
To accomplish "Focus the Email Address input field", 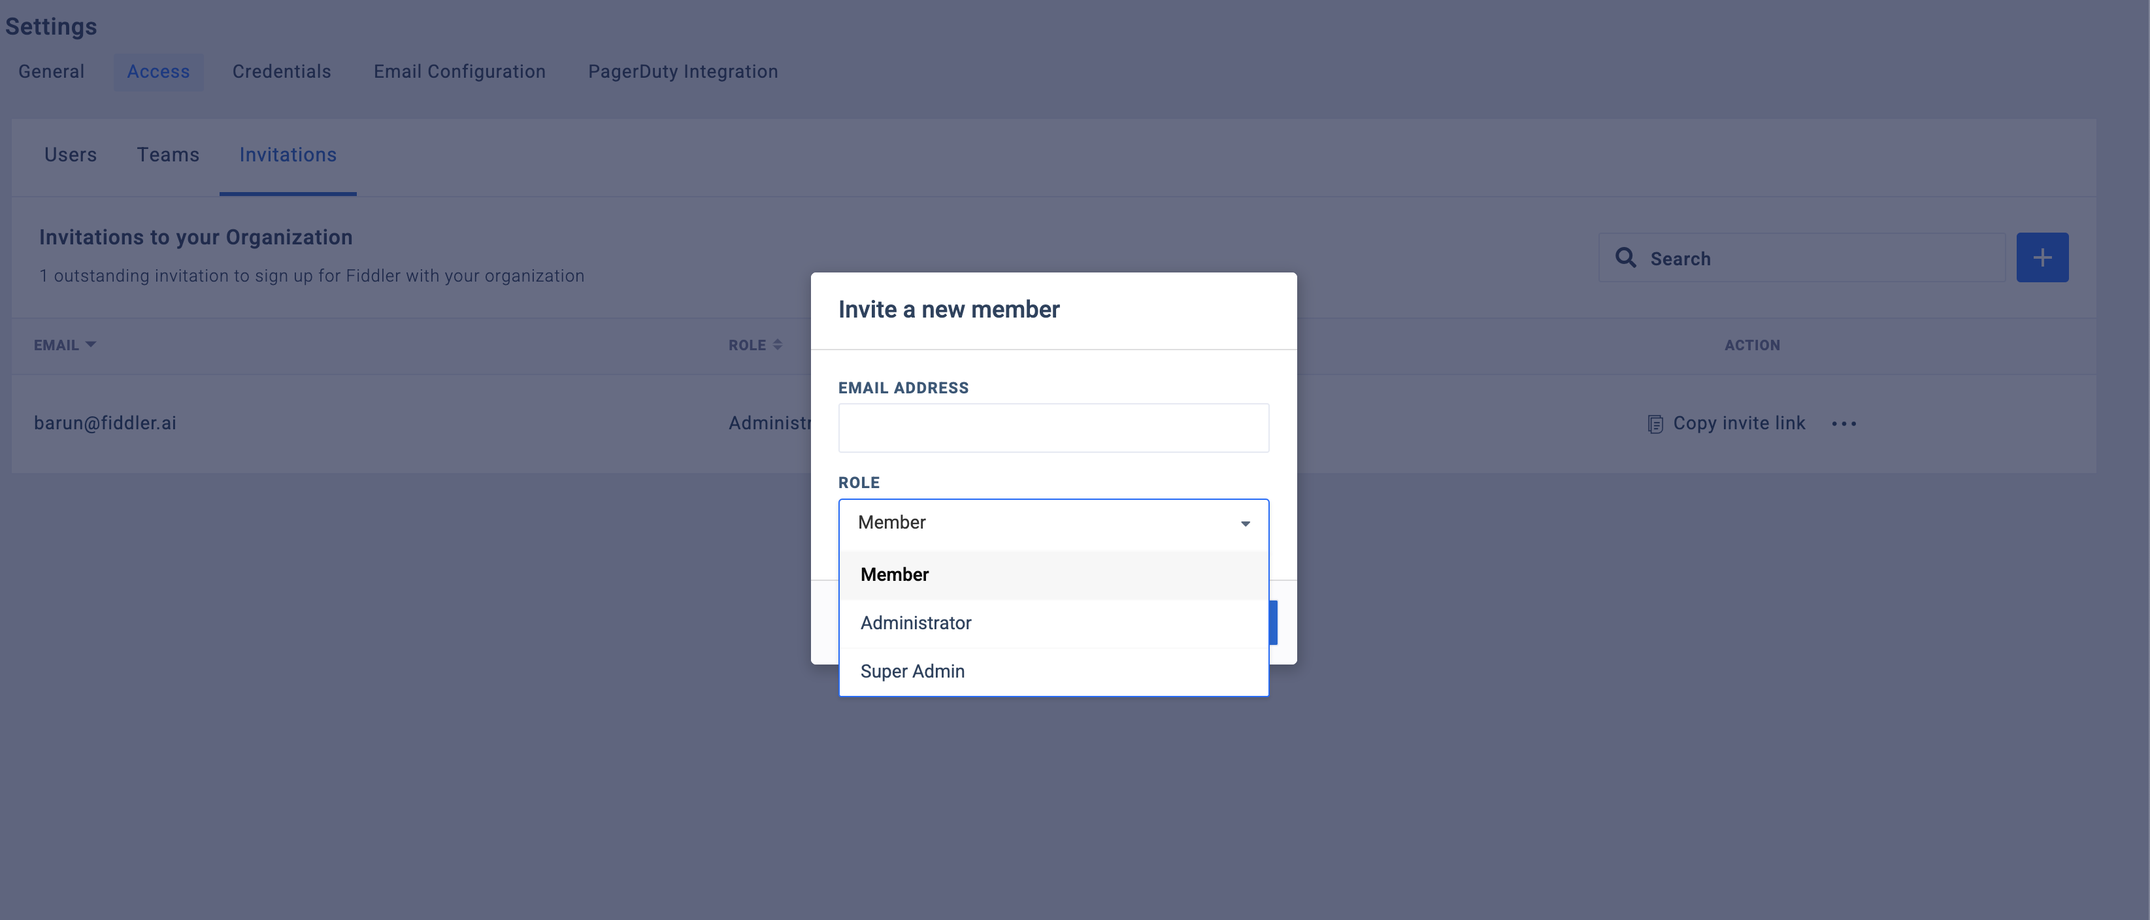I will (1053, 428).
